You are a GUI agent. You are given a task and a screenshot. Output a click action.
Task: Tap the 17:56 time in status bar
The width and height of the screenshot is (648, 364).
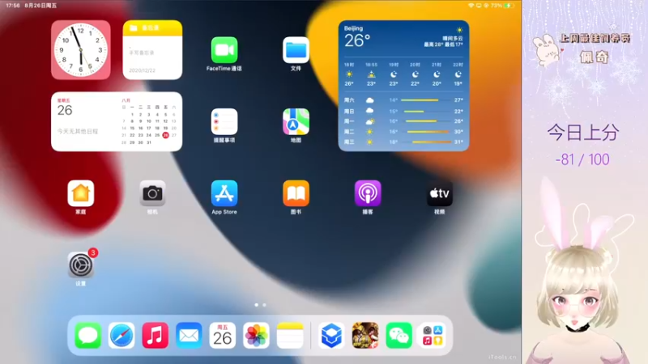[13, 6]
